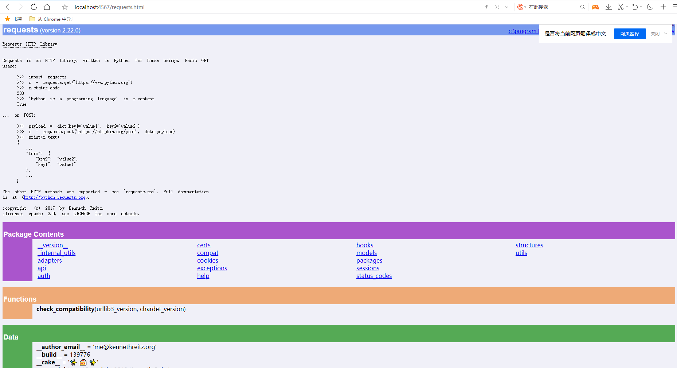Open the exceptions module link
Viewport: 677px width, 368px height.
[212, 268]
